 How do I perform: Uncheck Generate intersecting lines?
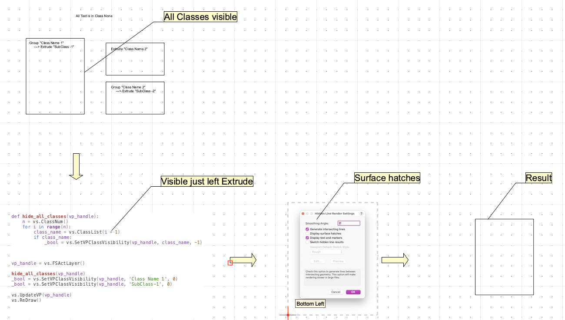[307, 229]
